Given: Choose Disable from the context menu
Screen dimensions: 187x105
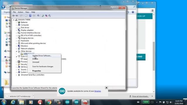Looking at the screenshot, I should click(44, 59).
